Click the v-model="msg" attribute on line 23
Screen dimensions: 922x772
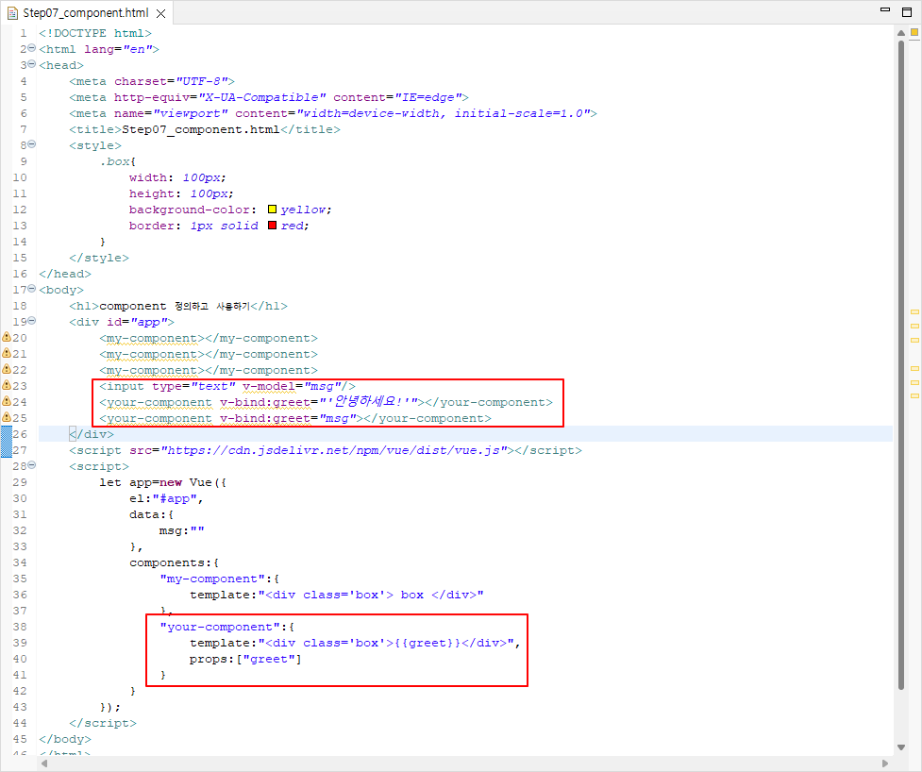click(292, 386)
